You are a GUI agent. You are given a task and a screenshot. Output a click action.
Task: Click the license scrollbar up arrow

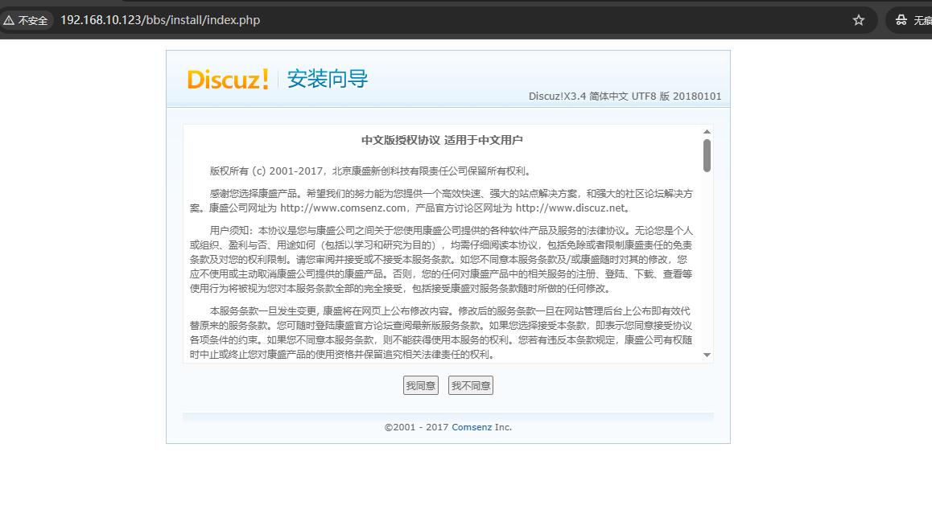[707, 132]
